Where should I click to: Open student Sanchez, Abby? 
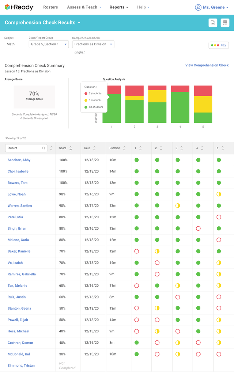coord(19,160)
